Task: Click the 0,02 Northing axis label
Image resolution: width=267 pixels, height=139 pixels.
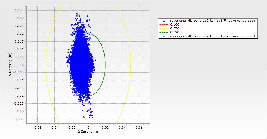Action: 20,34
